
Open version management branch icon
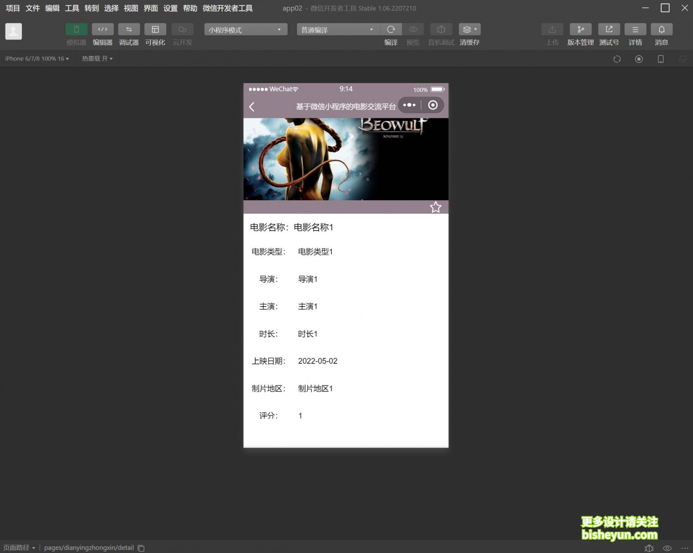pyautogui.click(x=581, y=29)
